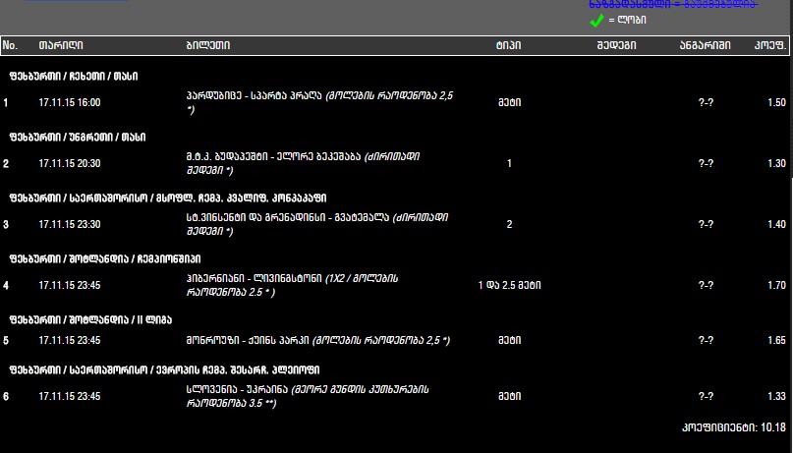Click the odds value '1.30'

point(777,163)
